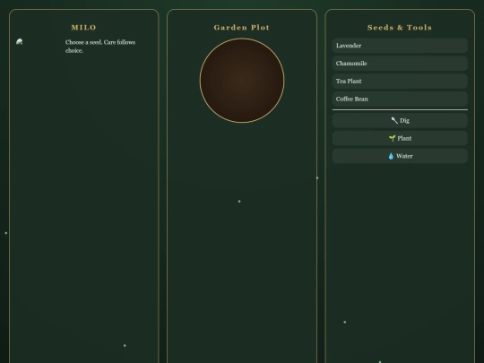Select the Lavender seed

[400, 46]
